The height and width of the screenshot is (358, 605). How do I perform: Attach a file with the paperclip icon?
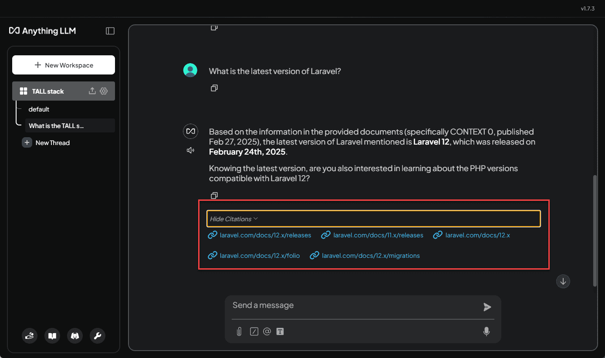tap(239, 331)
